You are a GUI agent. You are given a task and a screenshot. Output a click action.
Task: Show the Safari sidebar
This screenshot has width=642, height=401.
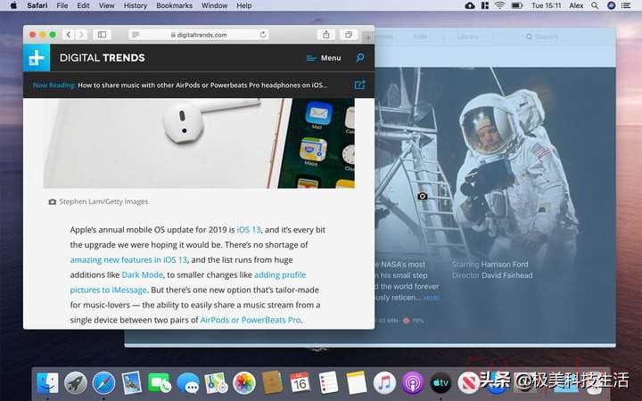point(103,35)
